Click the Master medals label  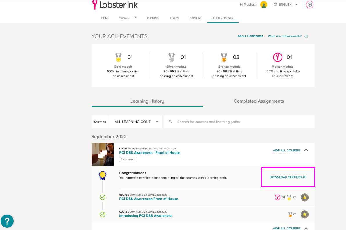click(x=282, y=67)
